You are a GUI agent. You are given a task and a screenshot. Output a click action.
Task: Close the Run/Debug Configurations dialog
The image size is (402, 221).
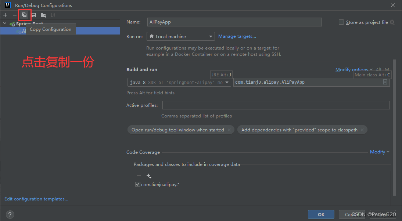(393, 5)
